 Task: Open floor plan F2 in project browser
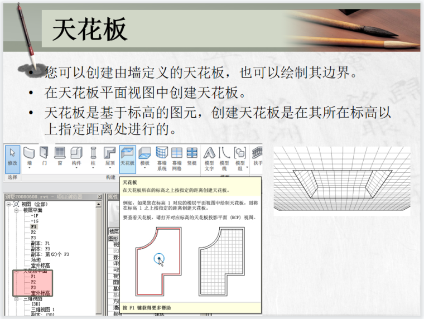pyautogui.click(x=33, y=232)
